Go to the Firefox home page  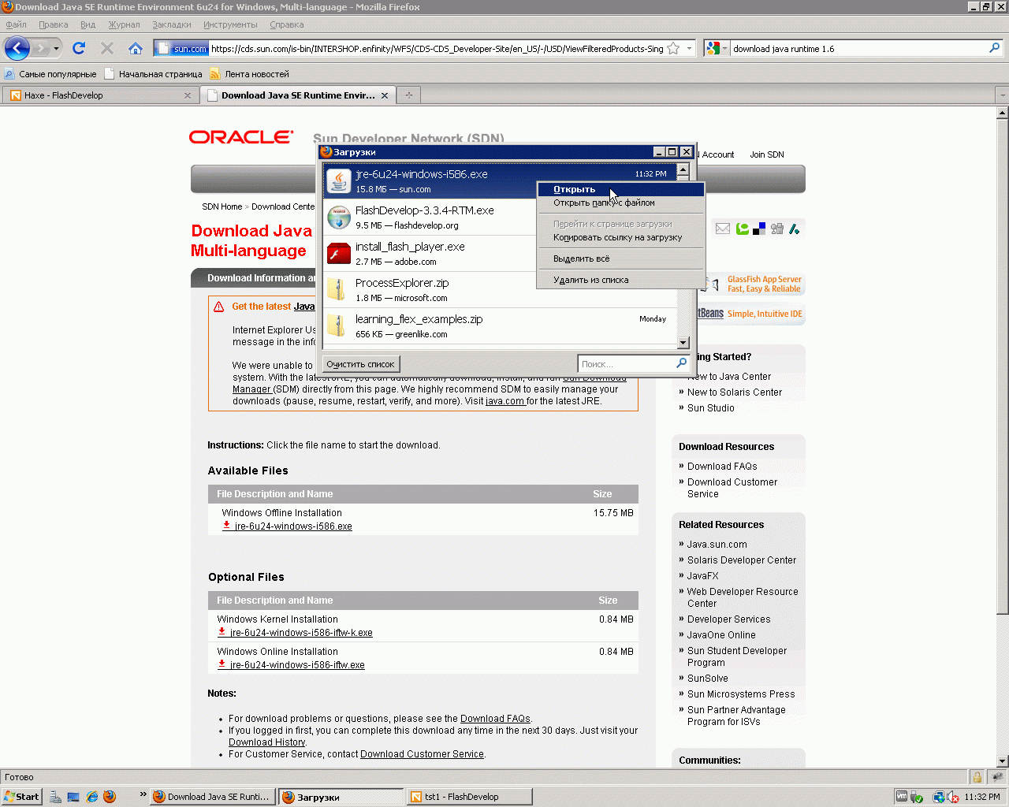[136, 48]
